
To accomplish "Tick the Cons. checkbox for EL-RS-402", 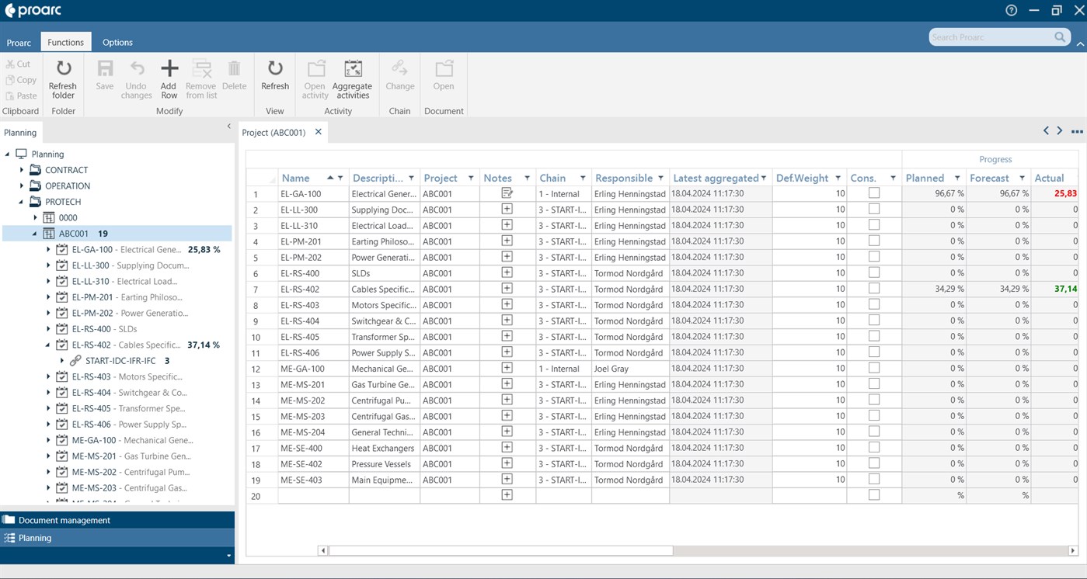I will [x=874, y=289].
